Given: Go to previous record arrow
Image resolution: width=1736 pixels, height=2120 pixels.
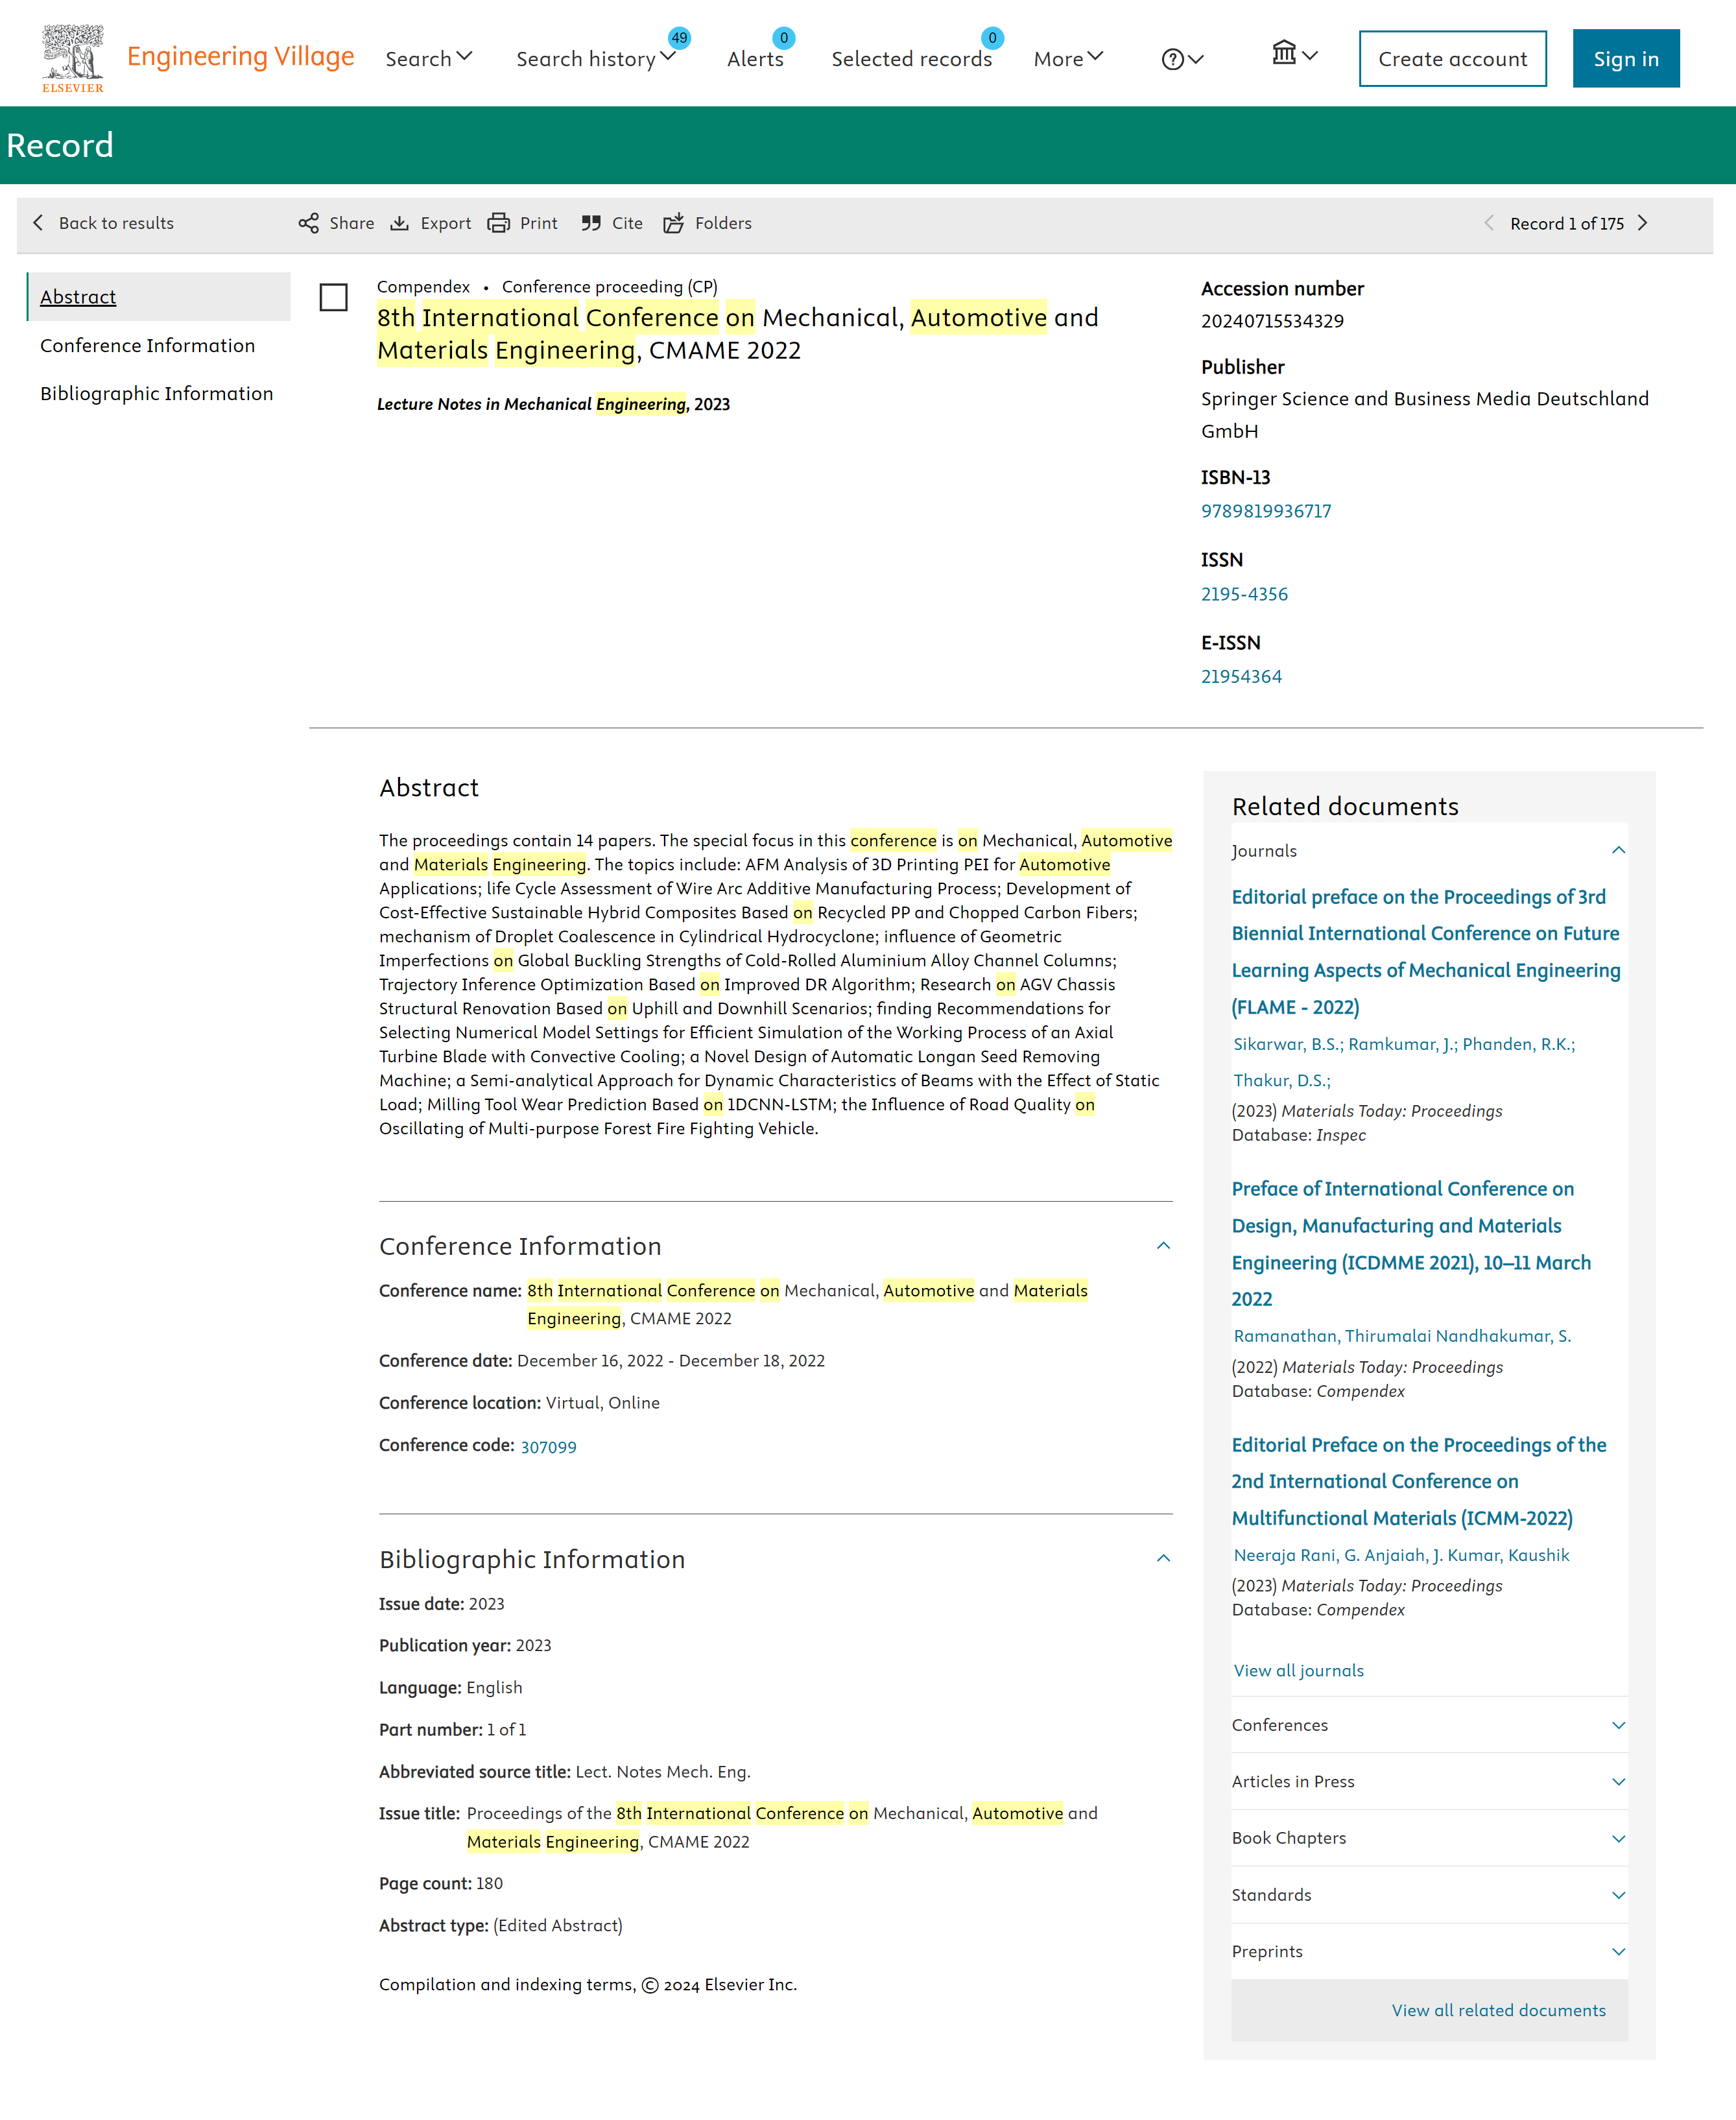Looking at the screenshot, I should tap(1489, 223).
